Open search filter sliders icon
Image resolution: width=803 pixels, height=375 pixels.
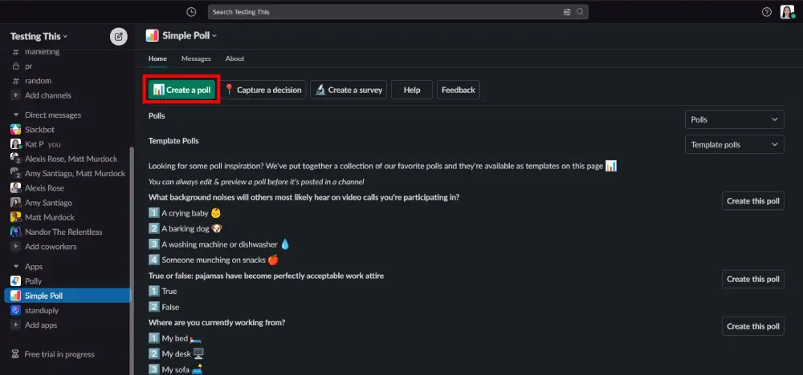(567, 12)
